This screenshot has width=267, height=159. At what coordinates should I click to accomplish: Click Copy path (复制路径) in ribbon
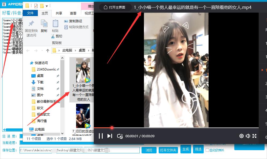click(x=73, y=21)
